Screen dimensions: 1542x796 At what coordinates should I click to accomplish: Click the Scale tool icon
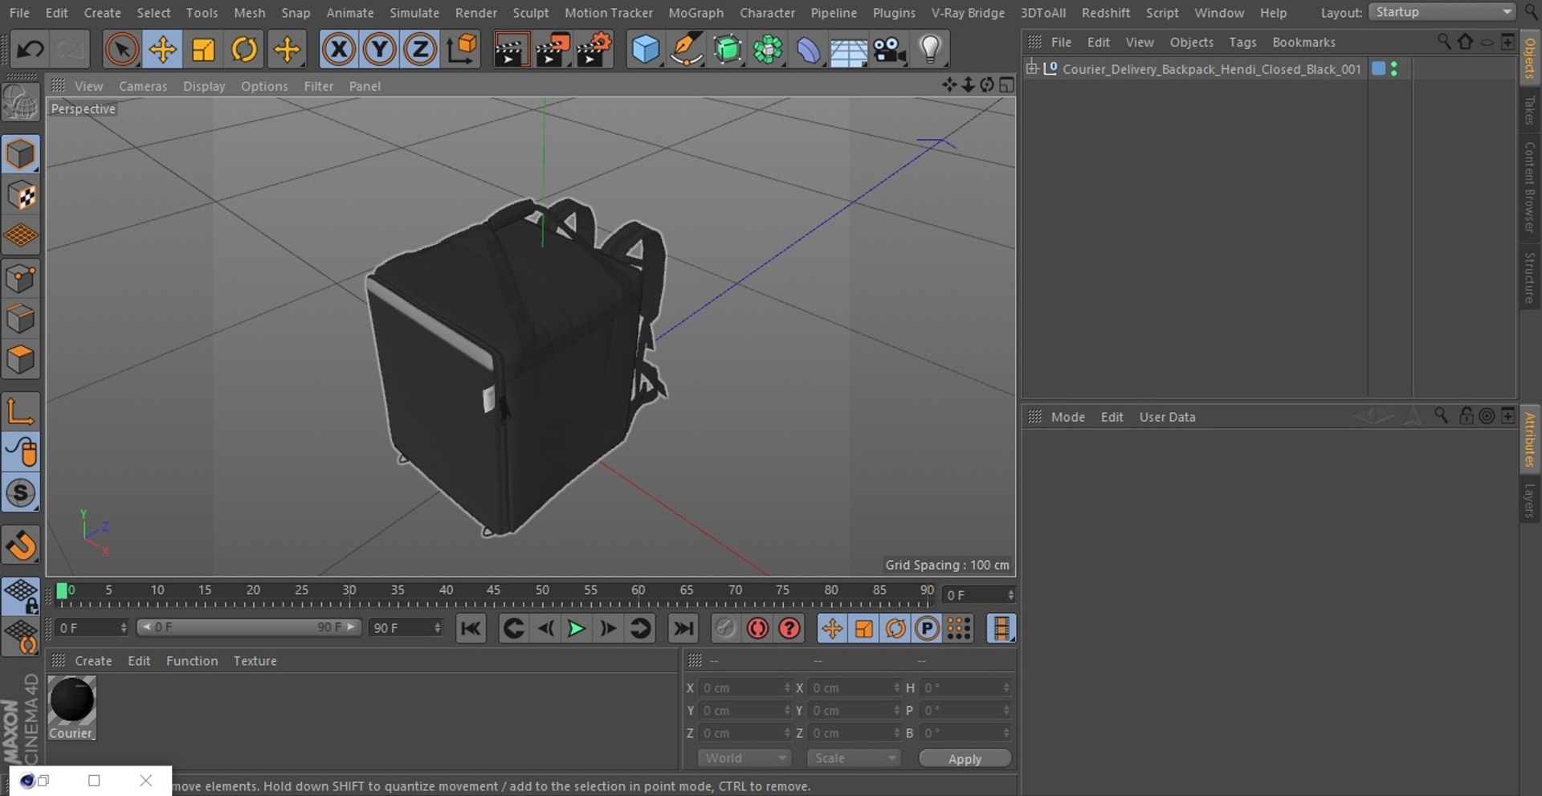(x=203, y=50)
